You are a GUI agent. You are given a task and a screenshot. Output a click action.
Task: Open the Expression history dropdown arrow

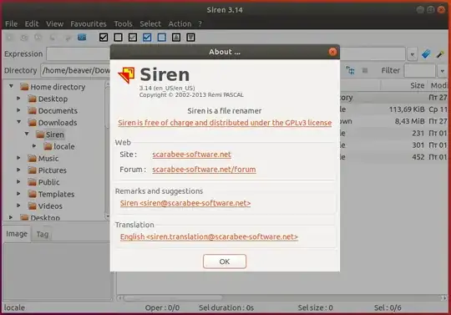tap(413, 54)
